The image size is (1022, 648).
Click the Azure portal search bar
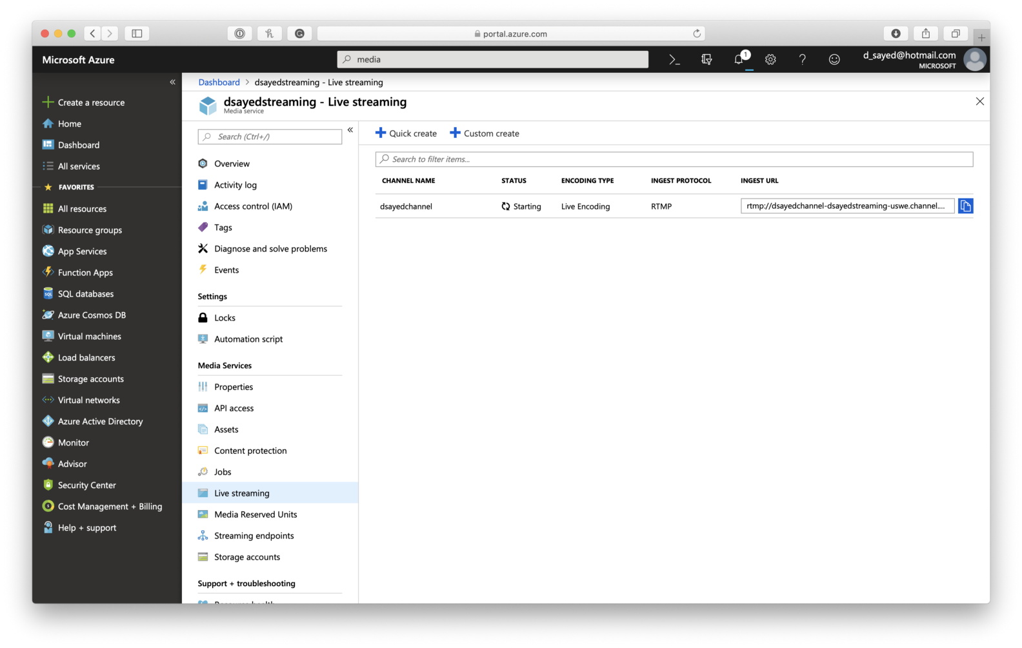(493, 59)
